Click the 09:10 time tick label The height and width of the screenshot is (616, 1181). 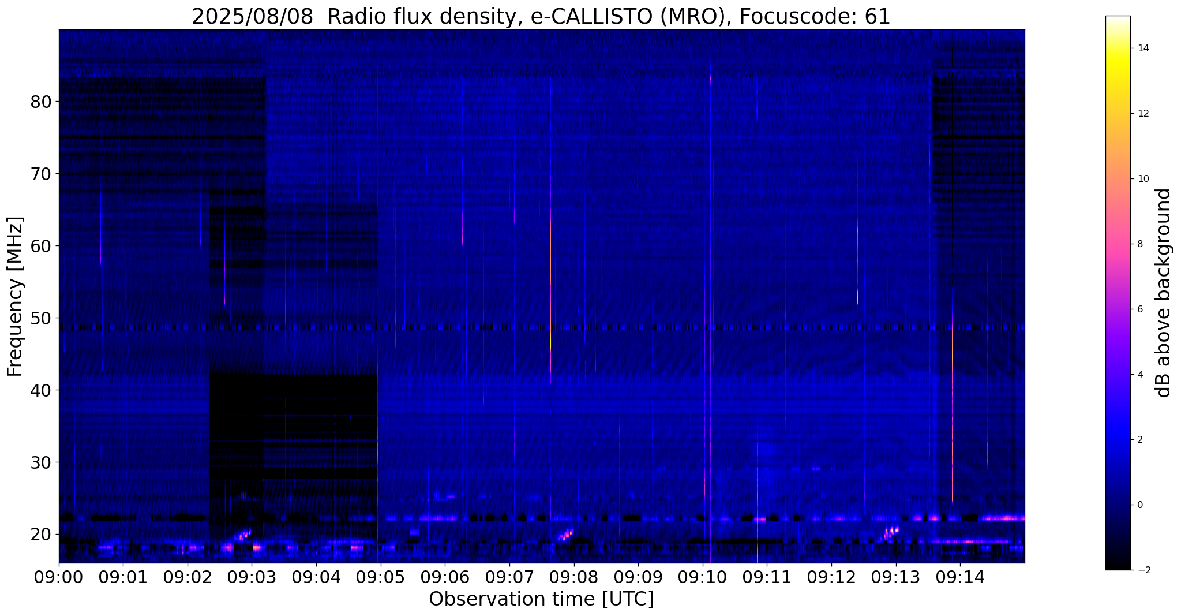[702, 577]
